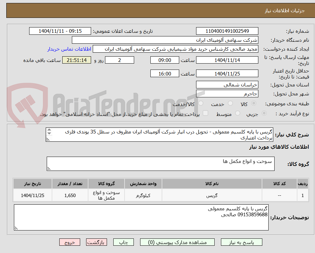Click the گریس item name cell
315x253 pixels.
click(212, 195)
